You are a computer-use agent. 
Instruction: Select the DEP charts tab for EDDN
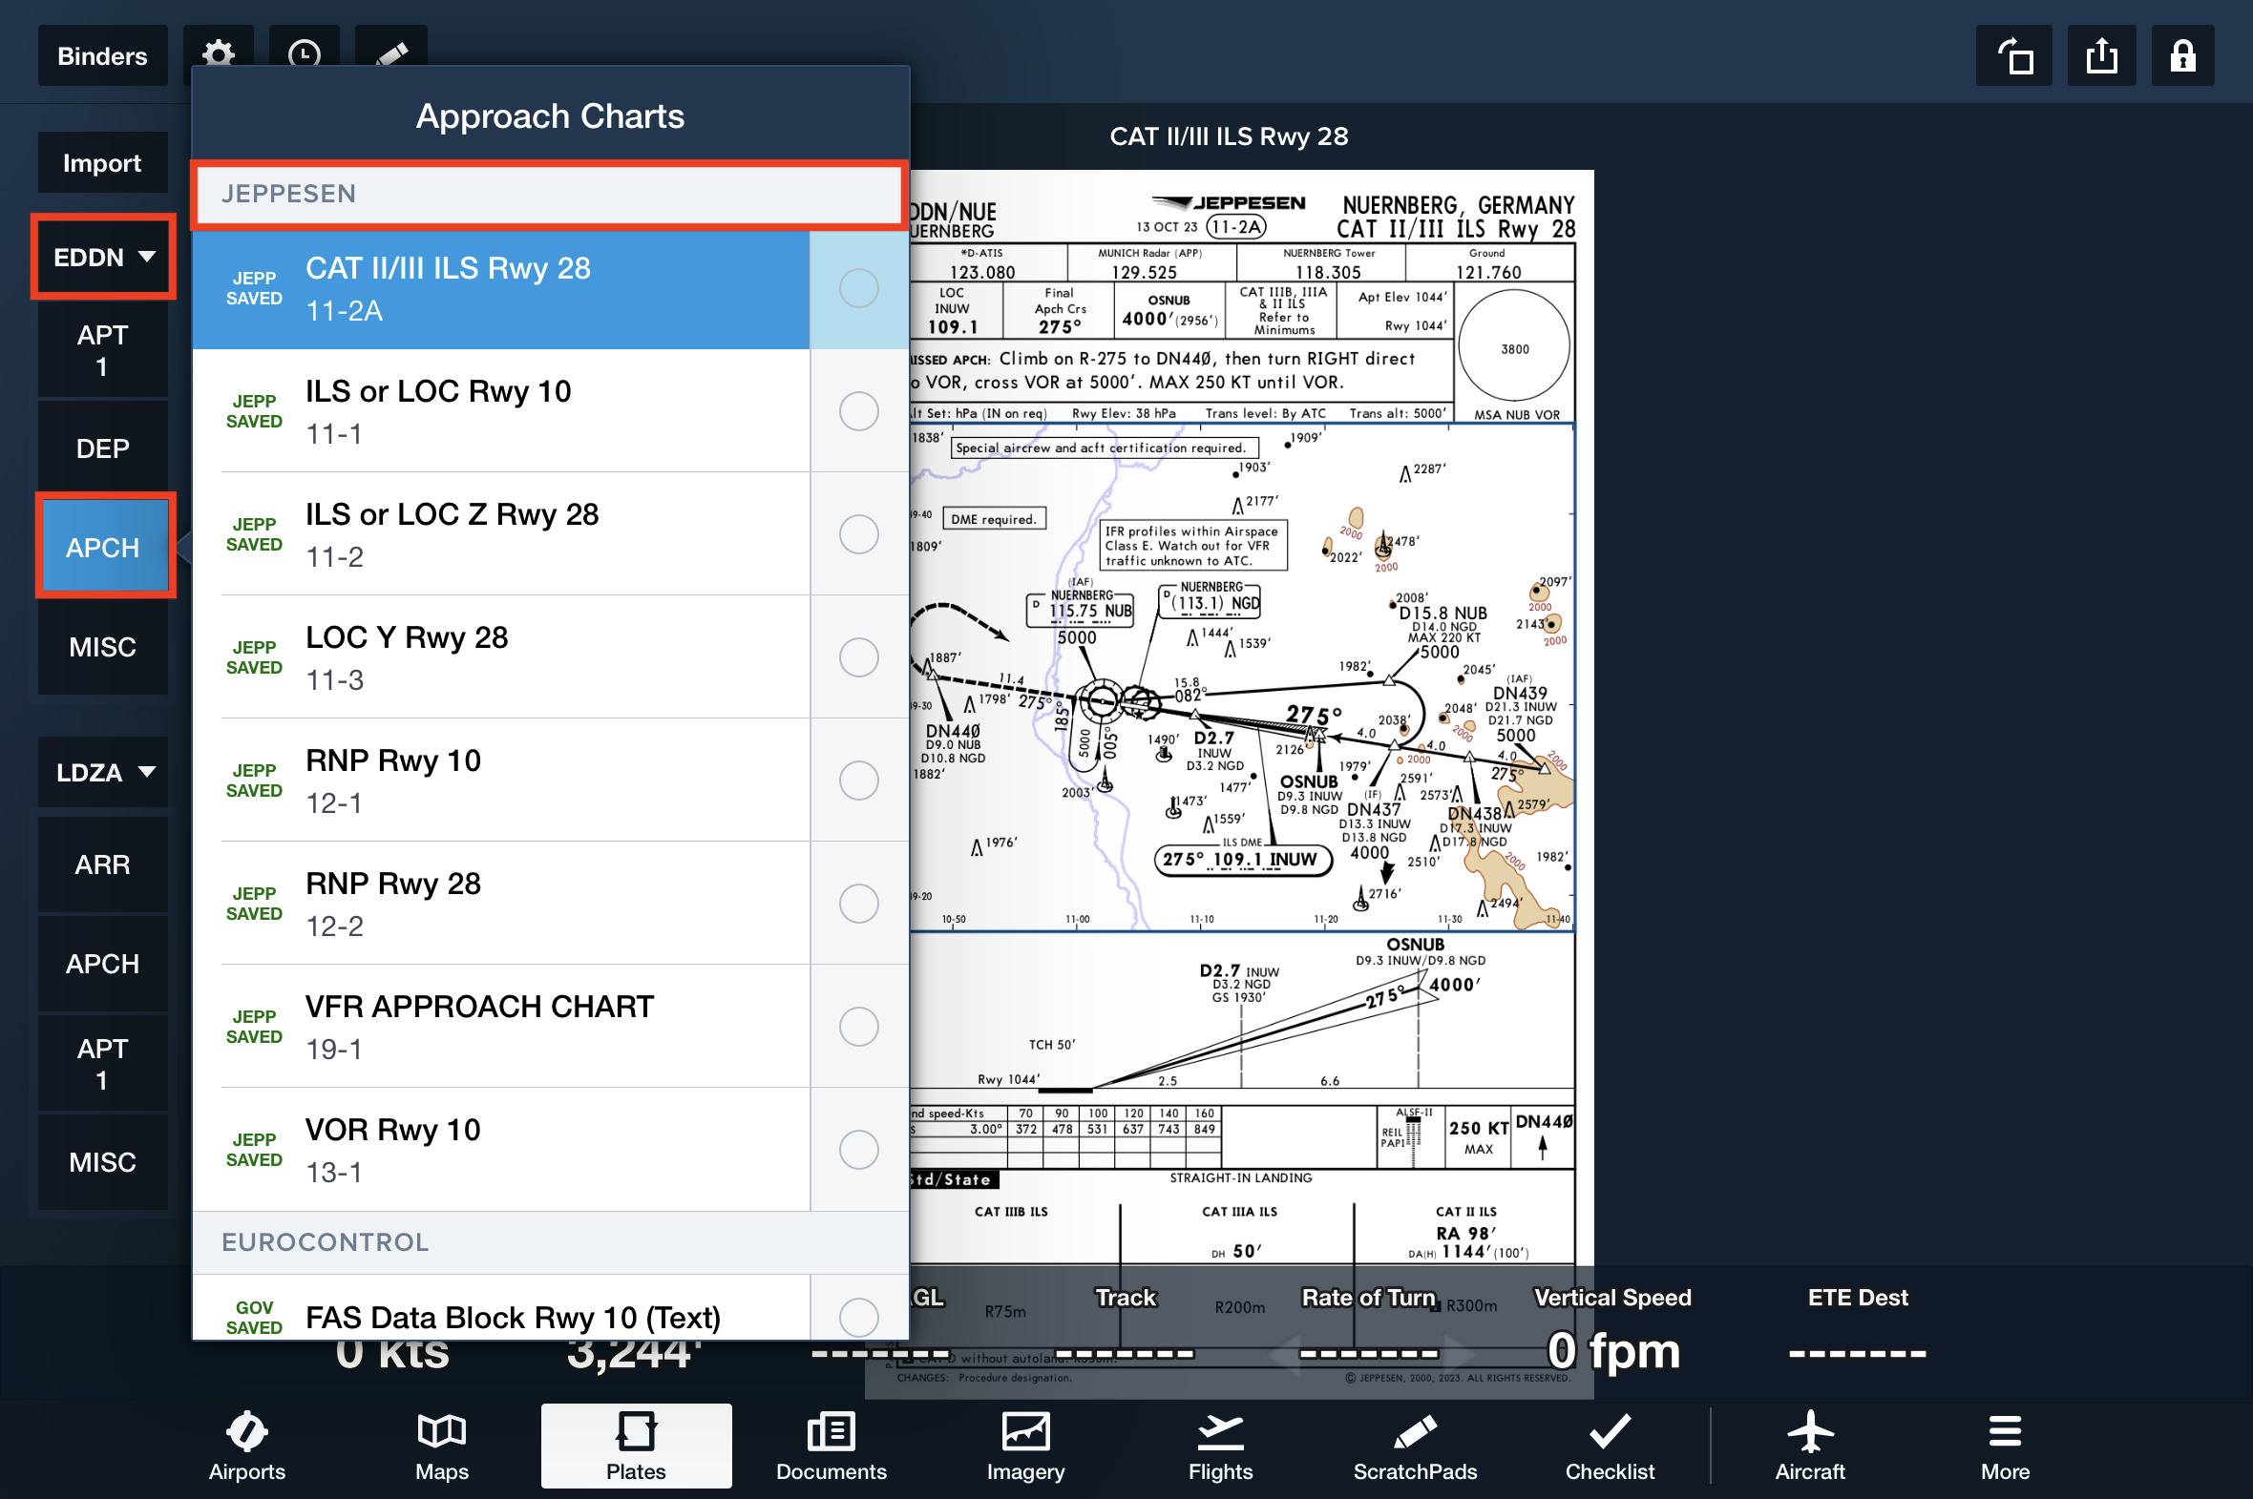102,448
